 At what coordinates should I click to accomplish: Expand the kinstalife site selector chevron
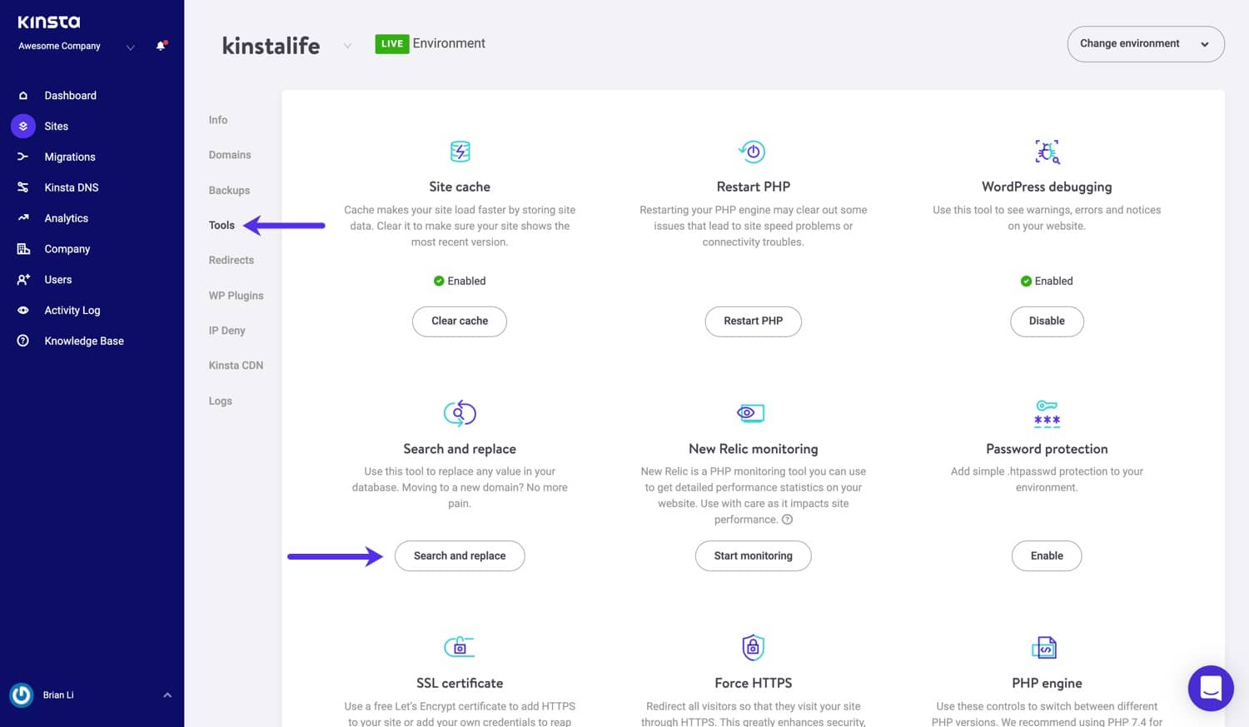click(x=347, y=46)
